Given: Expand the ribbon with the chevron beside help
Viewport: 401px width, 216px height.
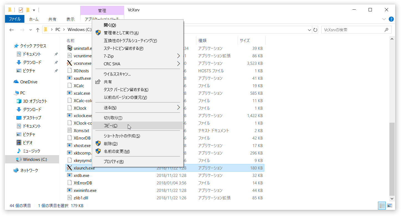Looking at the screenshot, I should 384,19.
